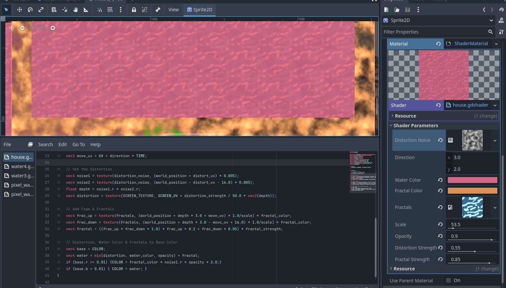Go to next edited object in Inspector
This screenshot has width=506, height=288.
pyautogui.click(x=492, y=10)
